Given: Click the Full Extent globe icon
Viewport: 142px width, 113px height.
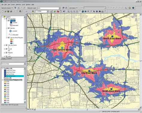Looking at the screenshot, I should (83, 11).
